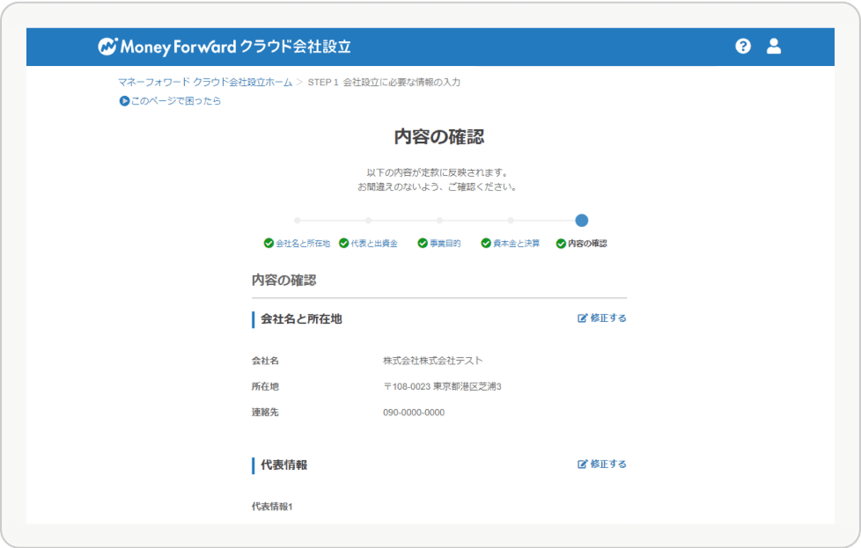
Task: Jump to the 事業目的 step
Action: click(445, 244)
